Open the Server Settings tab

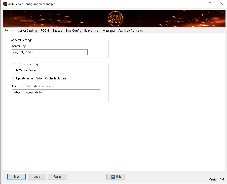[28, 31]
